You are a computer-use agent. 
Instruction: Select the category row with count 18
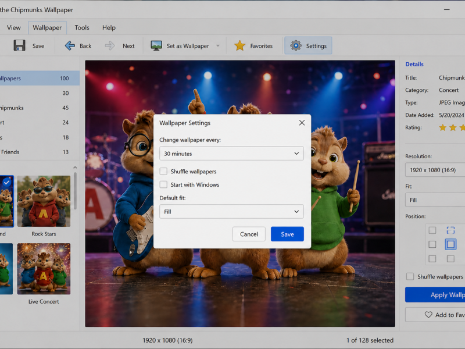(40, 137)
